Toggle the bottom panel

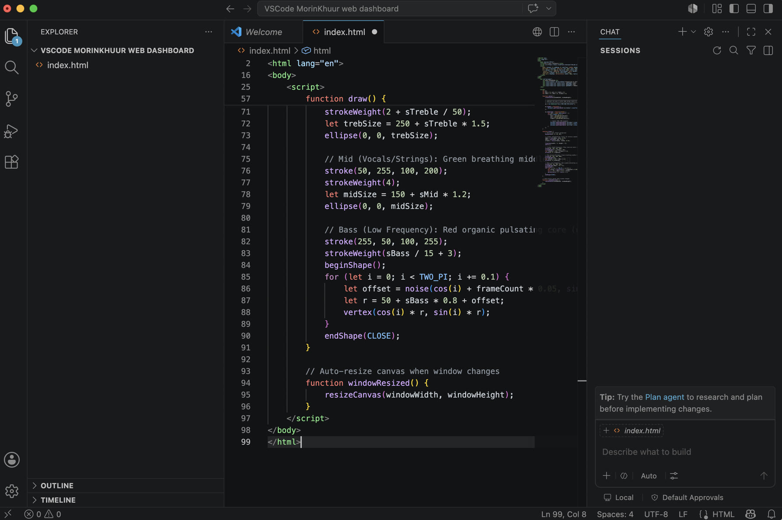(751, 9)
